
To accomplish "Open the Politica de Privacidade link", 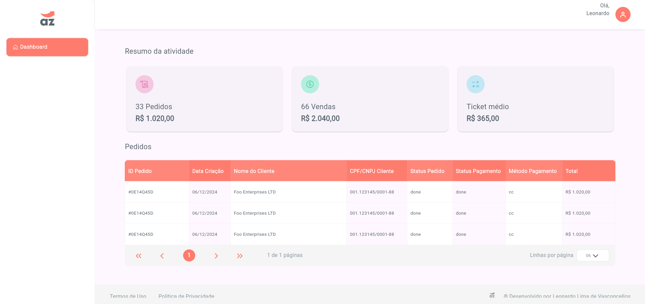I will [x=186, y=296].
